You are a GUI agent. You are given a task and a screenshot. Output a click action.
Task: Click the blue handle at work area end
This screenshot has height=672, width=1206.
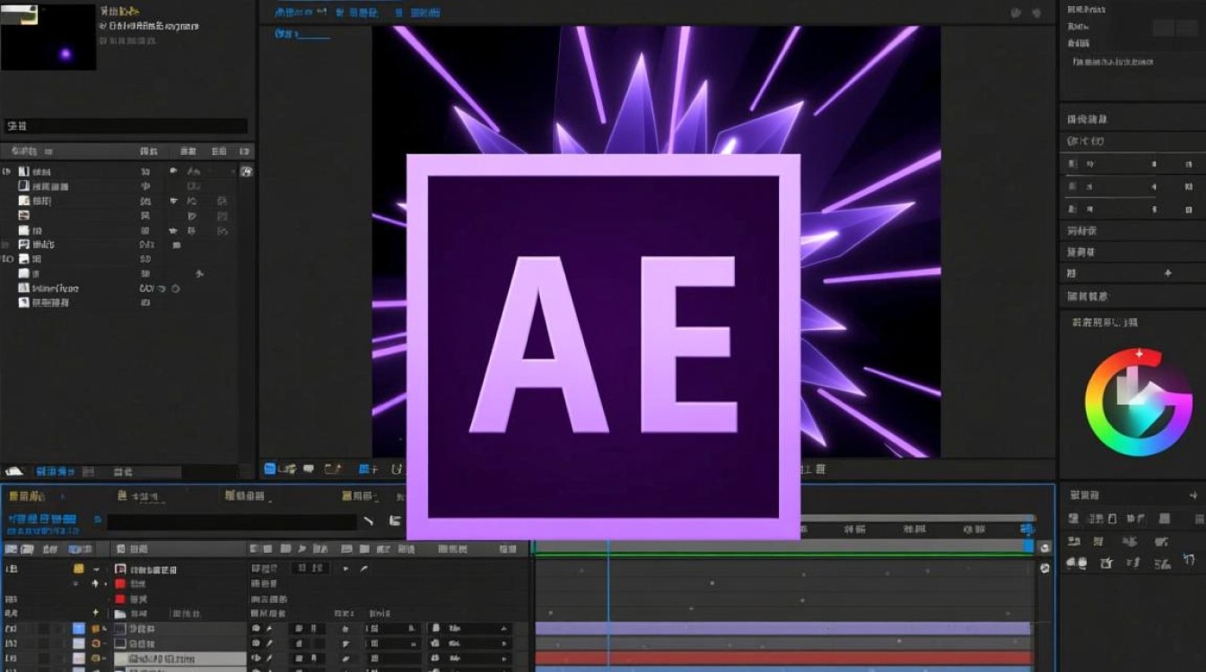(1028, 546)
